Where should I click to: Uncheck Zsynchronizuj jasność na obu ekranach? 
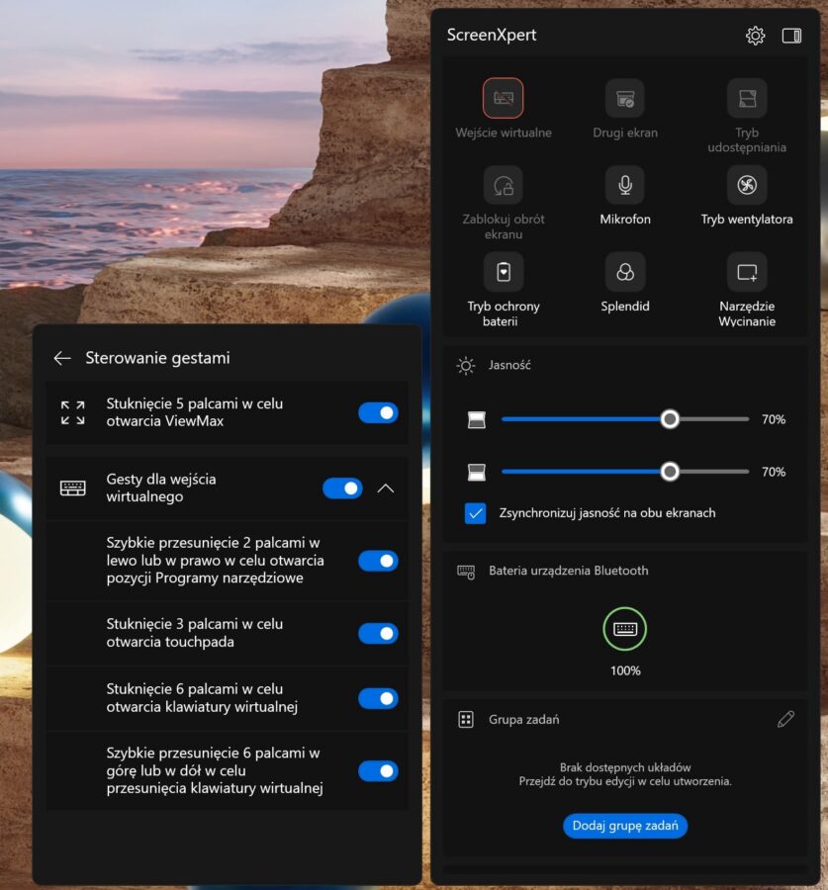click(476, 513)
